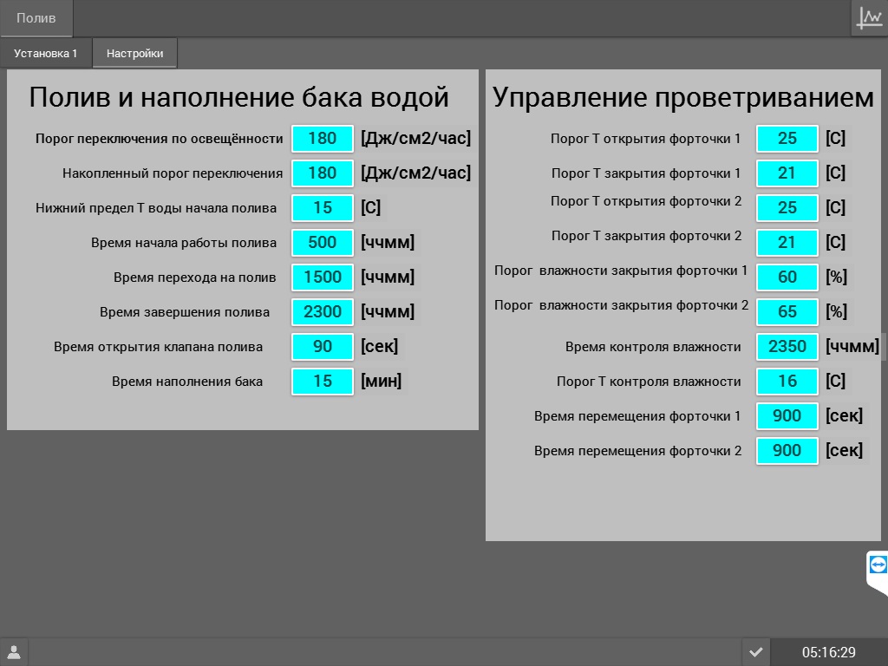888x666 pixels.
Task: Click the Время перехода на полив value
Action: tap(323, 277)
